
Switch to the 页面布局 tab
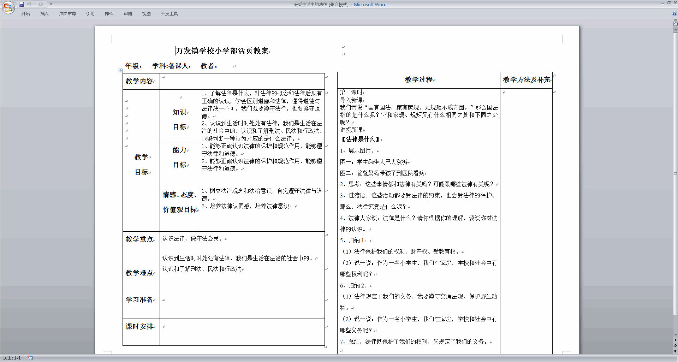click(67, 14)
